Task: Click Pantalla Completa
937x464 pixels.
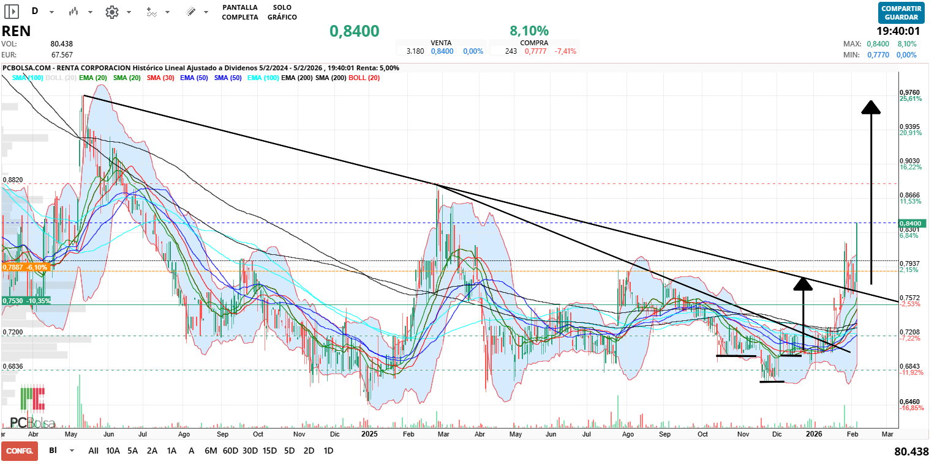Action: (x=239, y=12)
